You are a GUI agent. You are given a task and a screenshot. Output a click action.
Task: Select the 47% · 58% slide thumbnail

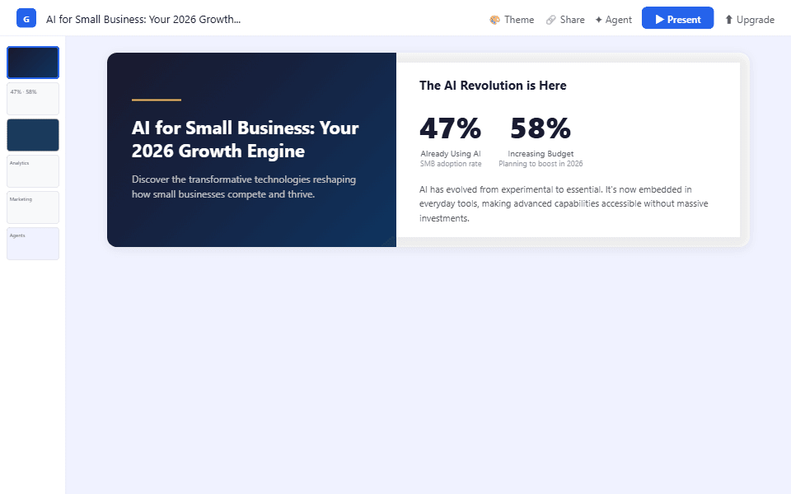pyautogui.click(x=33, y=99)
